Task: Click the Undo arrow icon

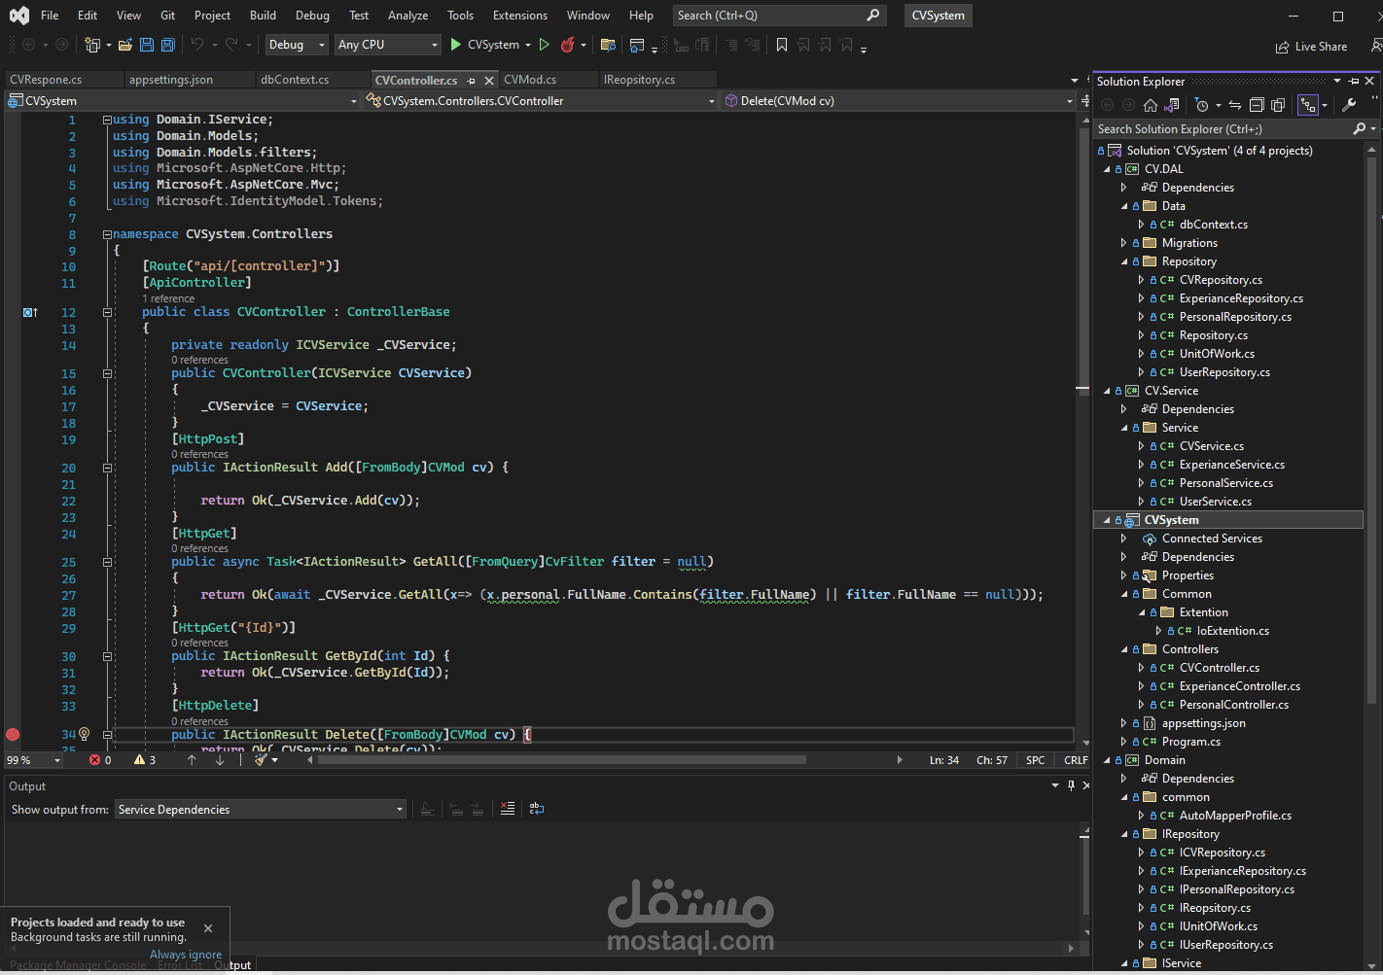Action: (x=197, y=45)
